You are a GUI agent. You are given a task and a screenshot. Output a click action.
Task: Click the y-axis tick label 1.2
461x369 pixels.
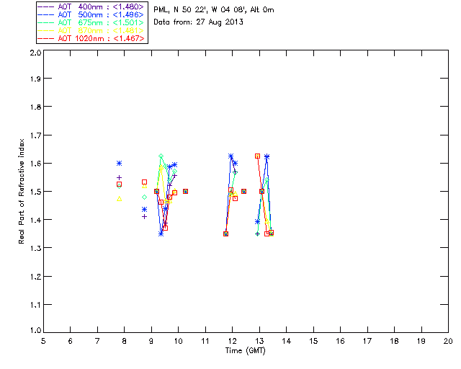click(x=35, y=277)
